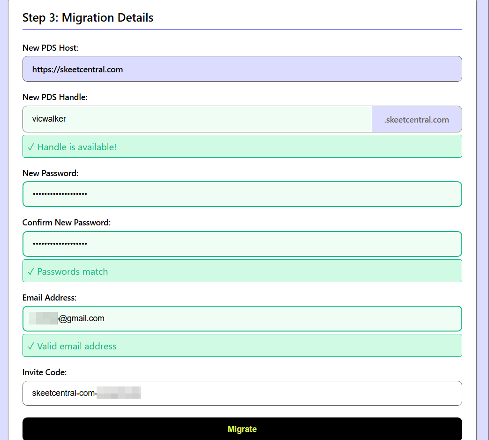The image size is (489, 440).
Task: Click inside the Invite Code field
Action: pyautogui.click(x=242, y=393)
